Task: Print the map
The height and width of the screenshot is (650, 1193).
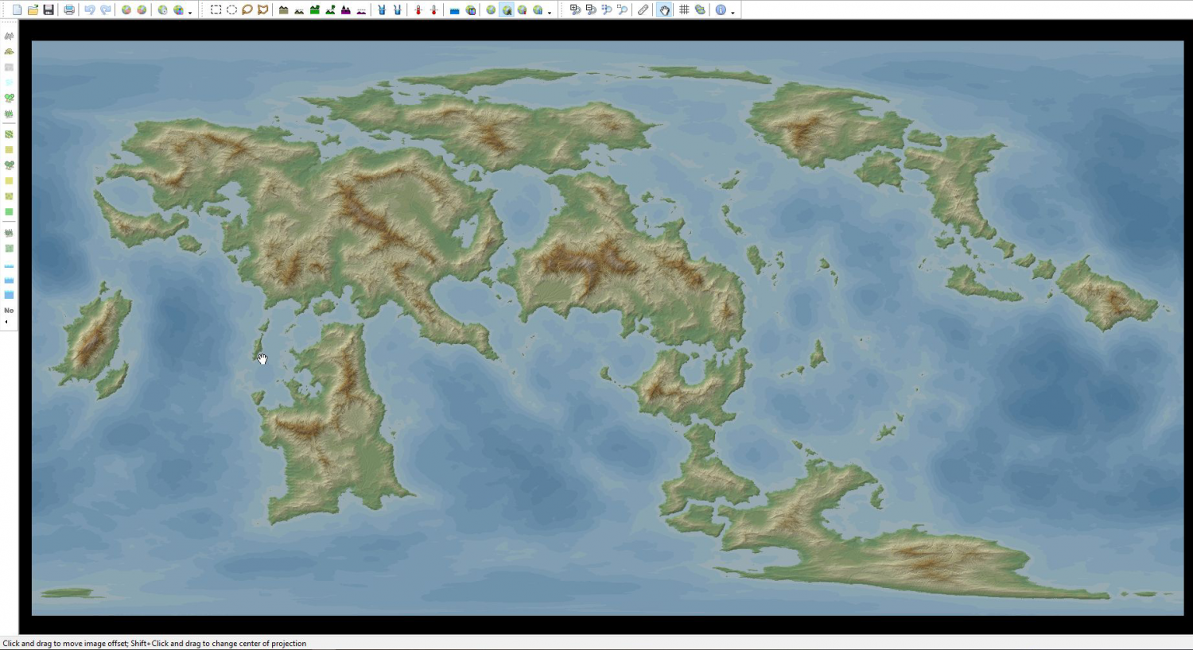Action: [x=69, y=10]
